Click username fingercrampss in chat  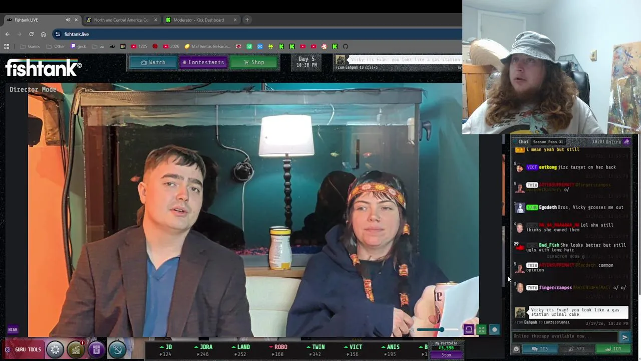coord(555,288)
